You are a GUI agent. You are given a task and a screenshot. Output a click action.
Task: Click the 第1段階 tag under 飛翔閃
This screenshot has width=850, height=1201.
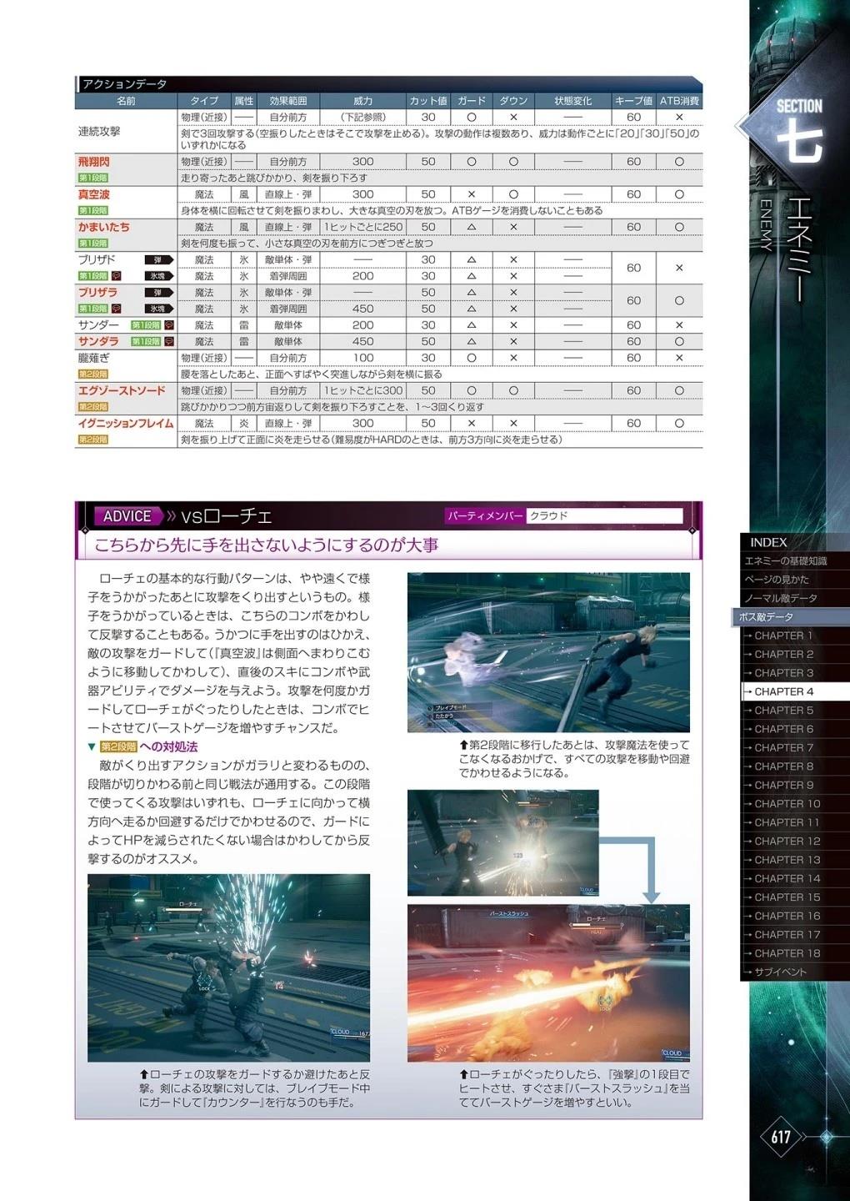(x=92, y=178)
